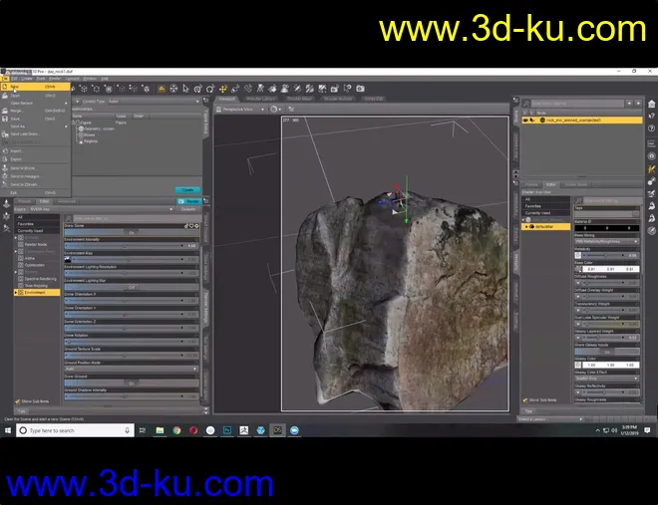
Task: Select the Rotate tool on the toolbar
Action: tap(210, 89)
